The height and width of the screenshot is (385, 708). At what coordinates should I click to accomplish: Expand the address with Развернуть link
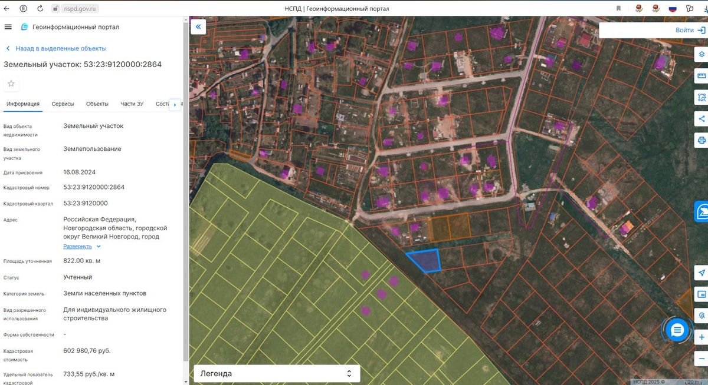pos(78,246)
